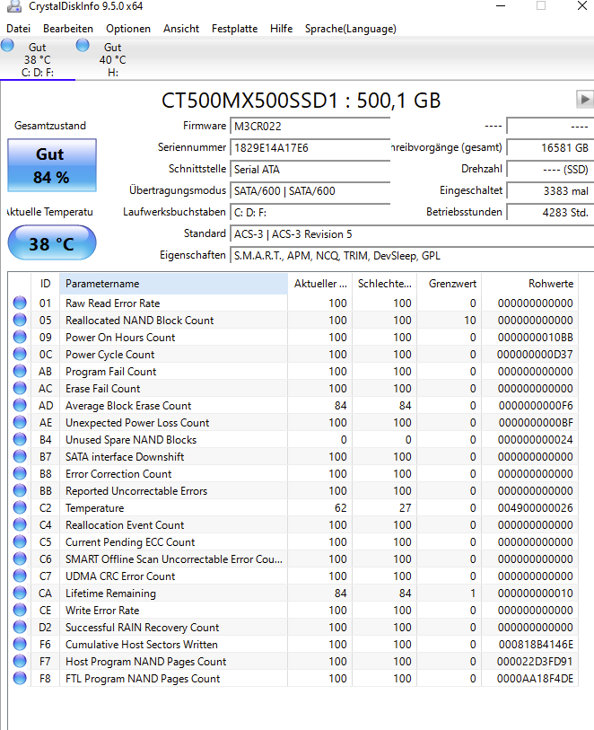Click raw value 0000AA18F4DE
594x730 pixels.
pos(535,679)
